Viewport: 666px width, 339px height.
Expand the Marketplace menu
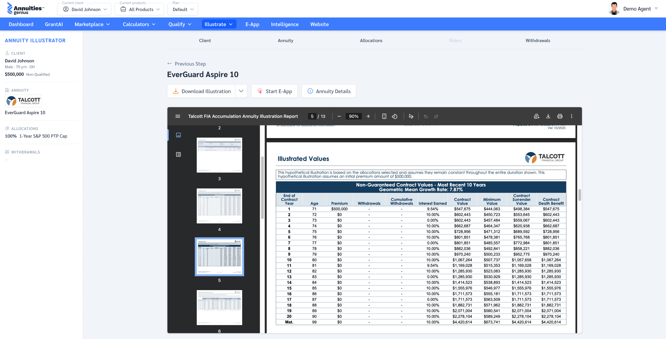[92, 24]
